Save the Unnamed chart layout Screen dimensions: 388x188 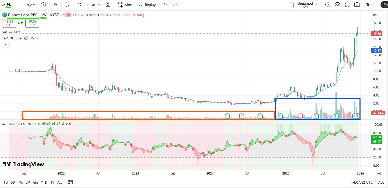click(305, 7)
